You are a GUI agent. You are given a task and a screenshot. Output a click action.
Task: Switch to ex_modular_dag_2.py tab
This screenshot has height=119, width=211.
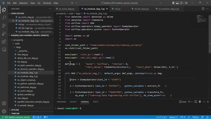pos(169,9)
